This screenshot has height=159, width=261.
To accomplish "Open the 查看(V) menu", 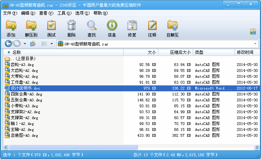I will pyautogui.click(x=46, y=13).
